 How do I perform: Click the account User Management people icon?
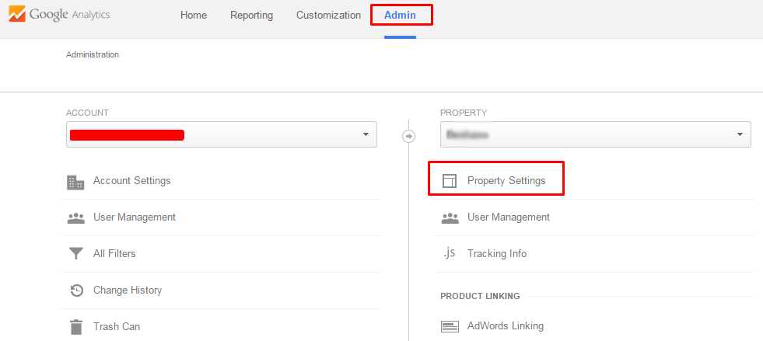(75, 217)
